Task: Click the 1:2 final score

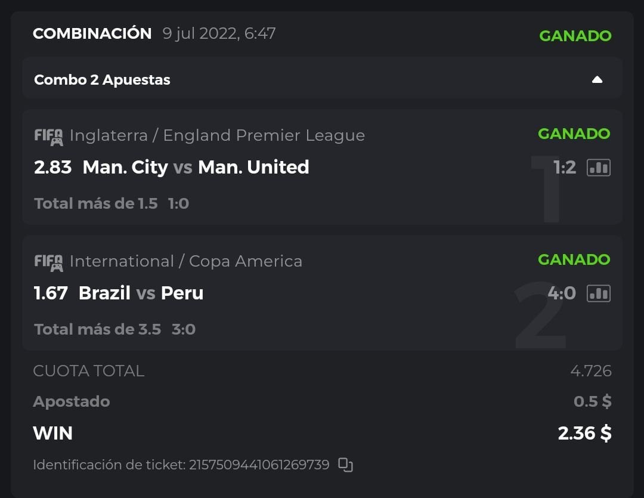Action: pyautogui.click(x=564, y=168)
